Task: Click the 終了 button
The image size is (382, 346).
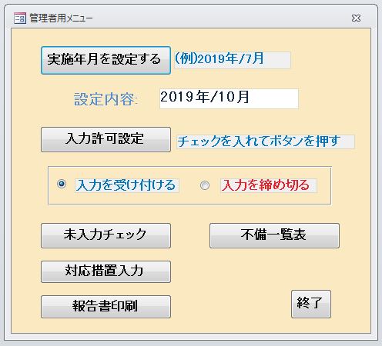Action: pyautogui.click(x=311, y=304)
